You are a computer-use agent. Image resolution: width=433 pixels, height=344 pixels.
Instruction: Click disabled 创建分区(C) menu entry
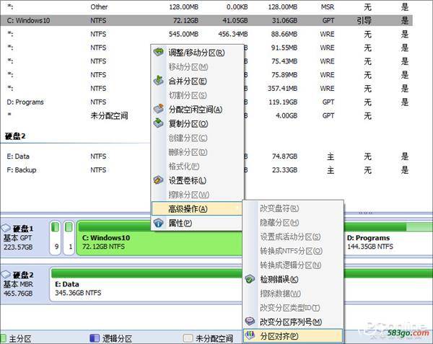(x=197, y=138)
